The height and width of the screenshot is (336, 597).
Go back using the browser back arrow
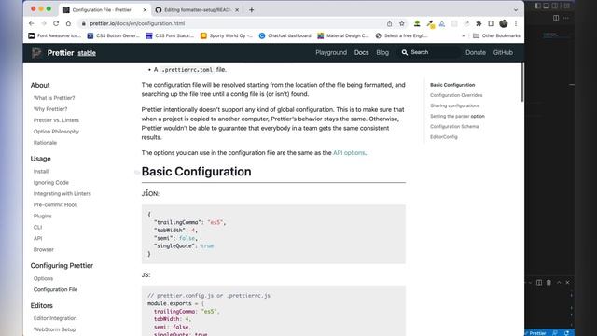point(31,23)
